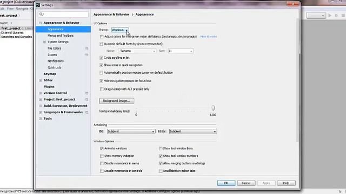
Task: Open the Theme dropdown
Action: (120, 30)
